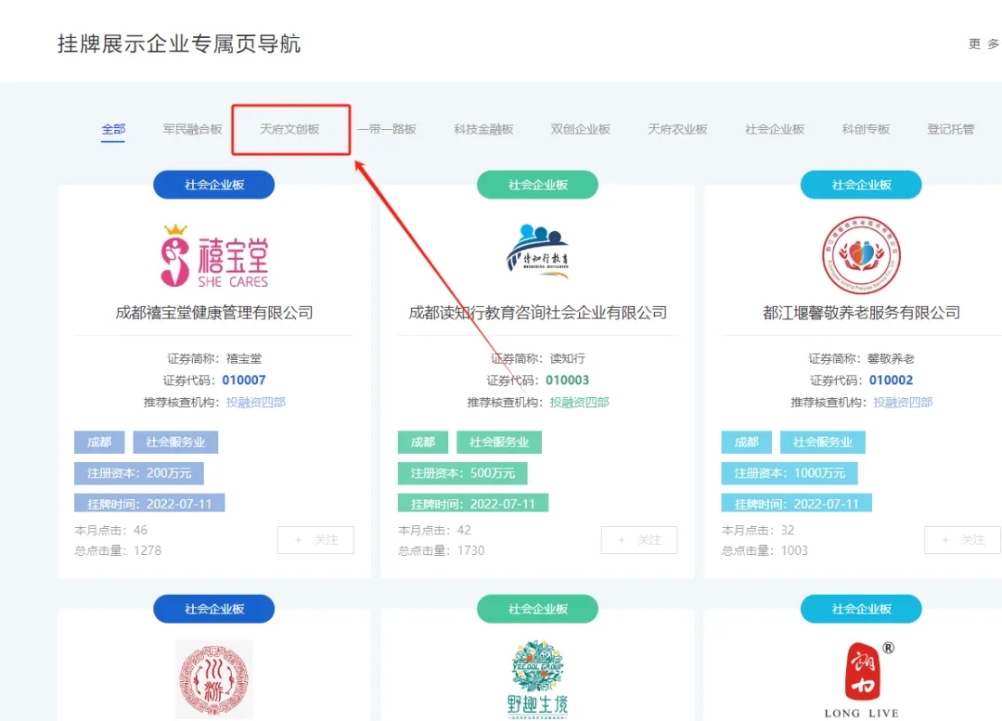Click the 禧宝堂 SHE CARES logo

click(x=214, y=256)
